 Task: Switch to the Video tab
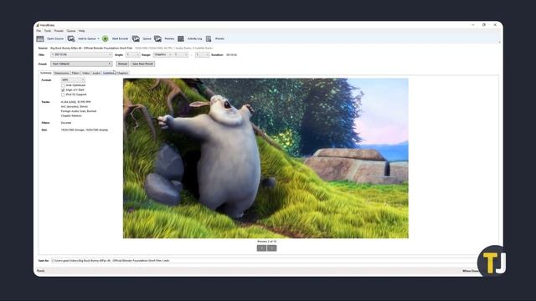(85, 73)
